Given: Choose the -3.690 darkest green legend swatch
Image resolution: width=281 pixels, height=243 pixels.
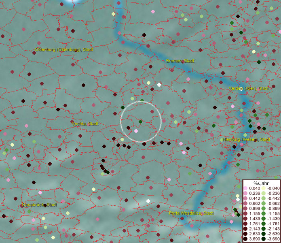Looking at the screenshot, I should point(264,239).
